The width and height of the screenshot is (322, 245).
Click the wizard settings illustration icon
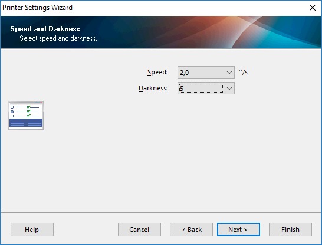click(26, 115)
